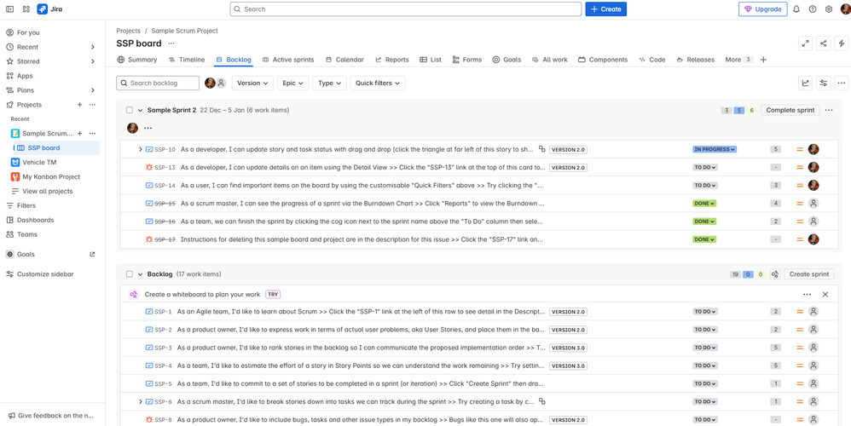
Task: Open the Version filter dropdown
Action: coord(252,83)
